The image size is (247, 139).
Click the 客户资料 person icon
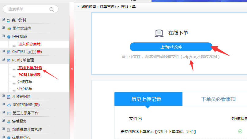coord(9,20)
